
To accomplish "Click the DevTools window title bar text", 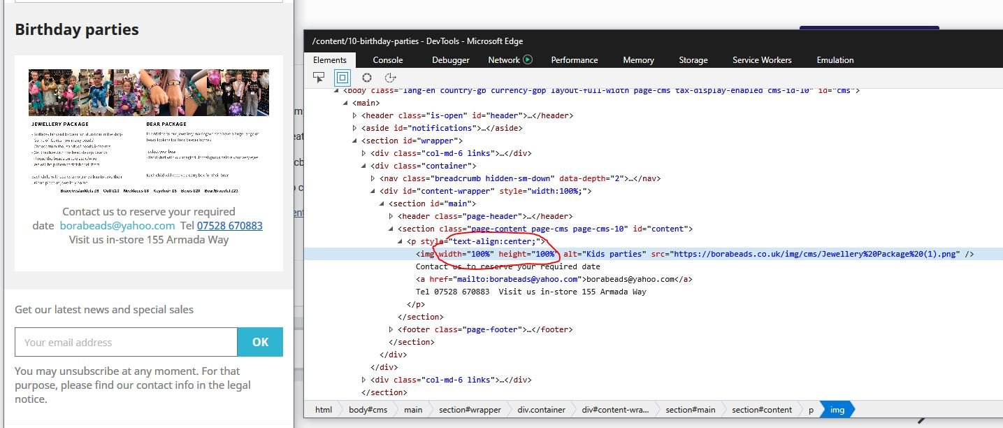I will tap(417, 41).
